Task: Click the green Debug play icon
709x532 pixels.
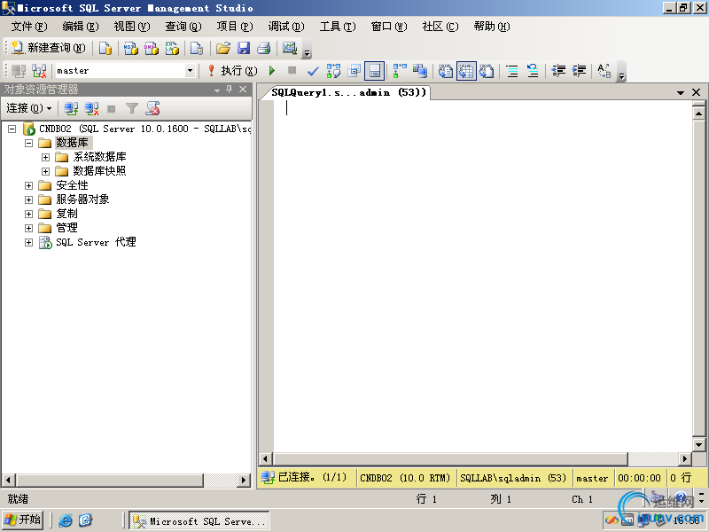Action: (x=272, y=71)
